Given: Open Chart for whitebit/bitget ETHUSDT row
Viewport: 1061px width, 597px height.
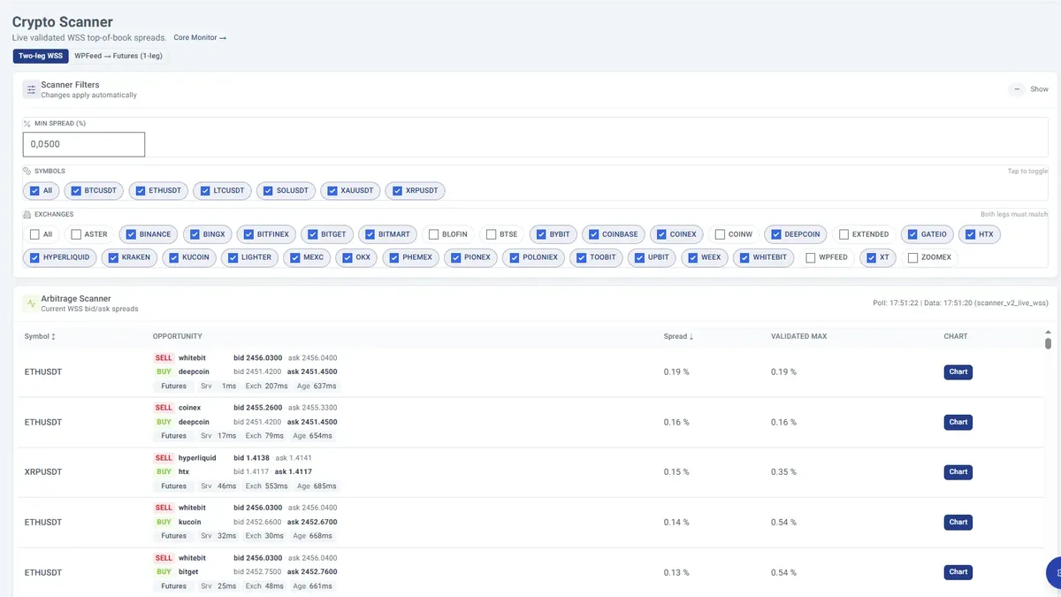Looking at the screenshot, I should click(958, 572).
